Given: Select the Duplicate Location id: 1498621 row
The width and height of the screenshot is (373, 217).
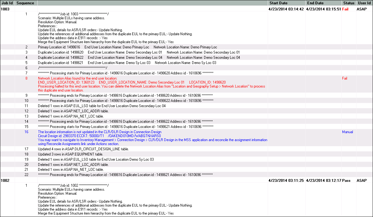Looking at the screenshot, I should click(x=186, y=63).
